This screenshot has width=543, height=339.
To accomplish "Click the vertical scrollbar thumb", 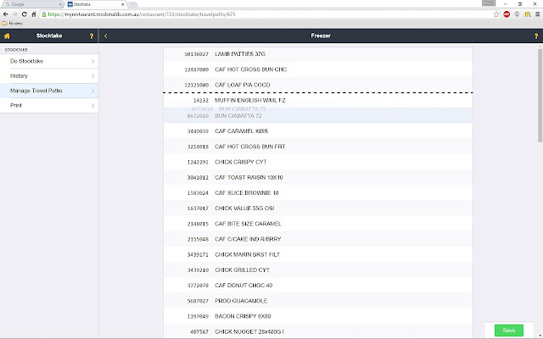I will (540, 95).
